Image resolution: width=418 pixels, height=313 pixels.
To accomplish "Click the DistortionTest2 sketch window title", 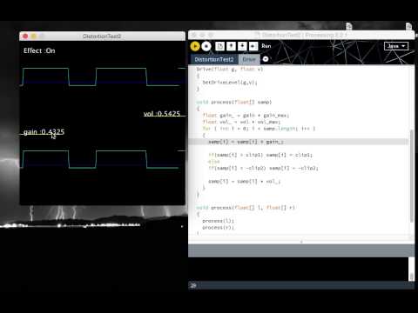I will pyautogui.click(x=102, y=37).
